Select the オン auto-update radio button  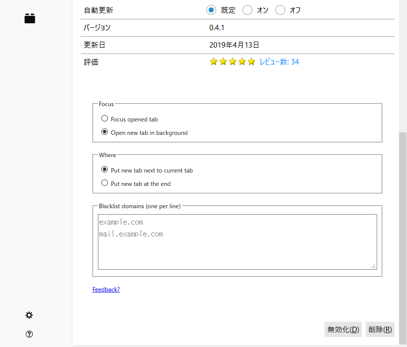247,10
